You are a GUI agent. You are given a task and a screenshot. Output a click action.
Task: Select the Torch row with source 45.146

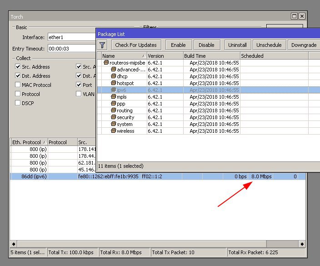[x=53, y=170]
